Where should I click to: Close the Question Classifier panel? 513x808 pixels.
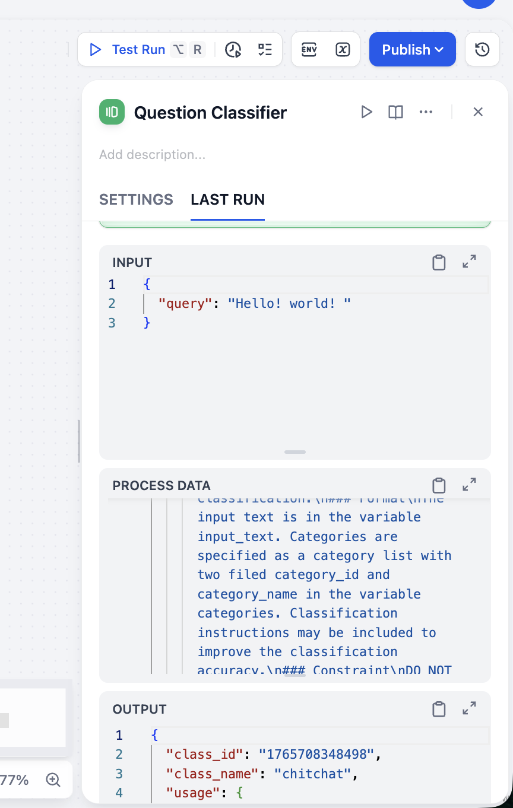pyautogui.click(x=478, y=112)
